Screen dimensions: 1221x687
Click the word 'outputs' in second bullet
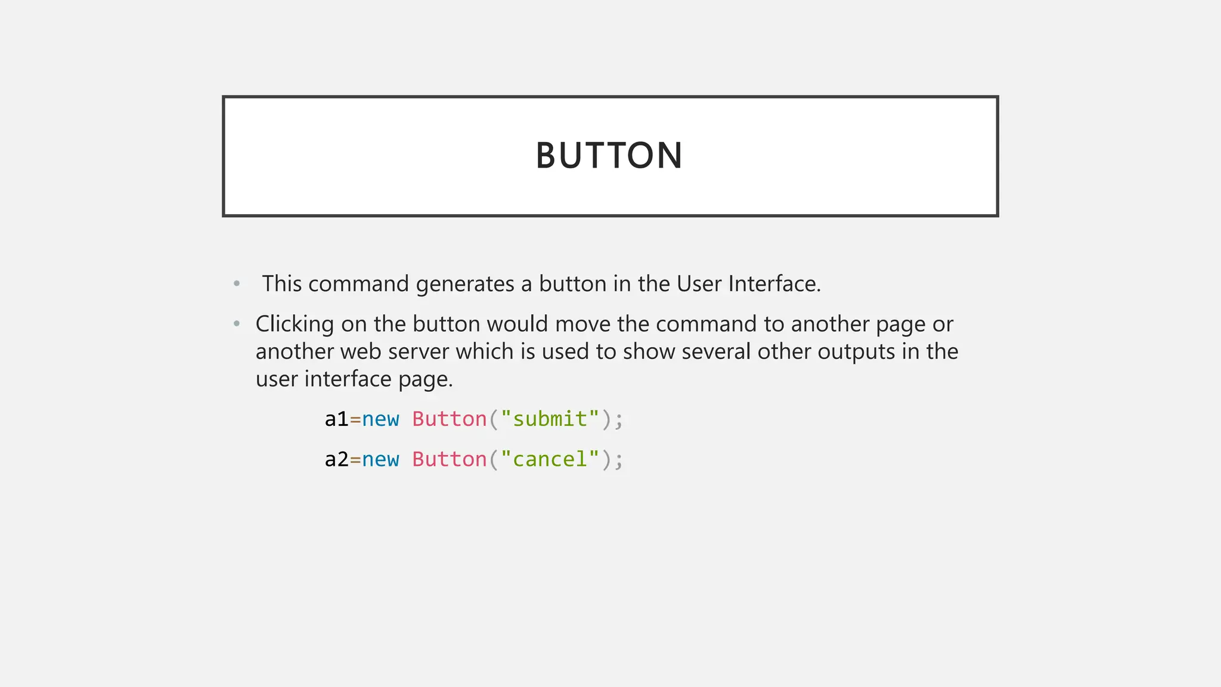pyautogui.click(x=856, y=351)
